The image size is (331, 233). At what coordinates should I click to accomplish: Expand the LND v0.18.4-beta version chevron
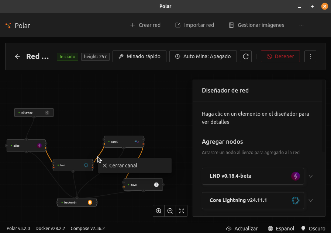[x=311, y=176]
